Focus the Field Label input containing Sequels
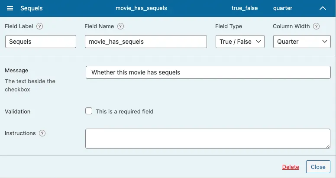336x178 pixels. (x=41, y=42)
